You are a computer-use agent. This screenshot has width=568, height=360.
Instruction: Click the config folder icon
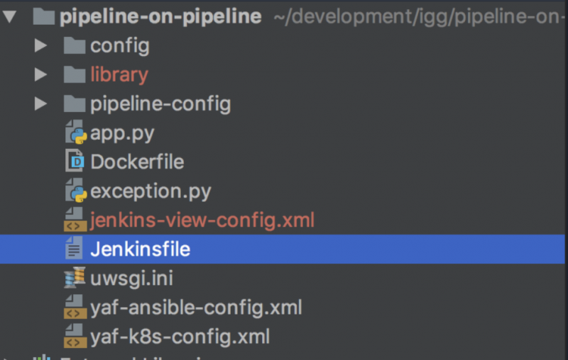point(74,46)
